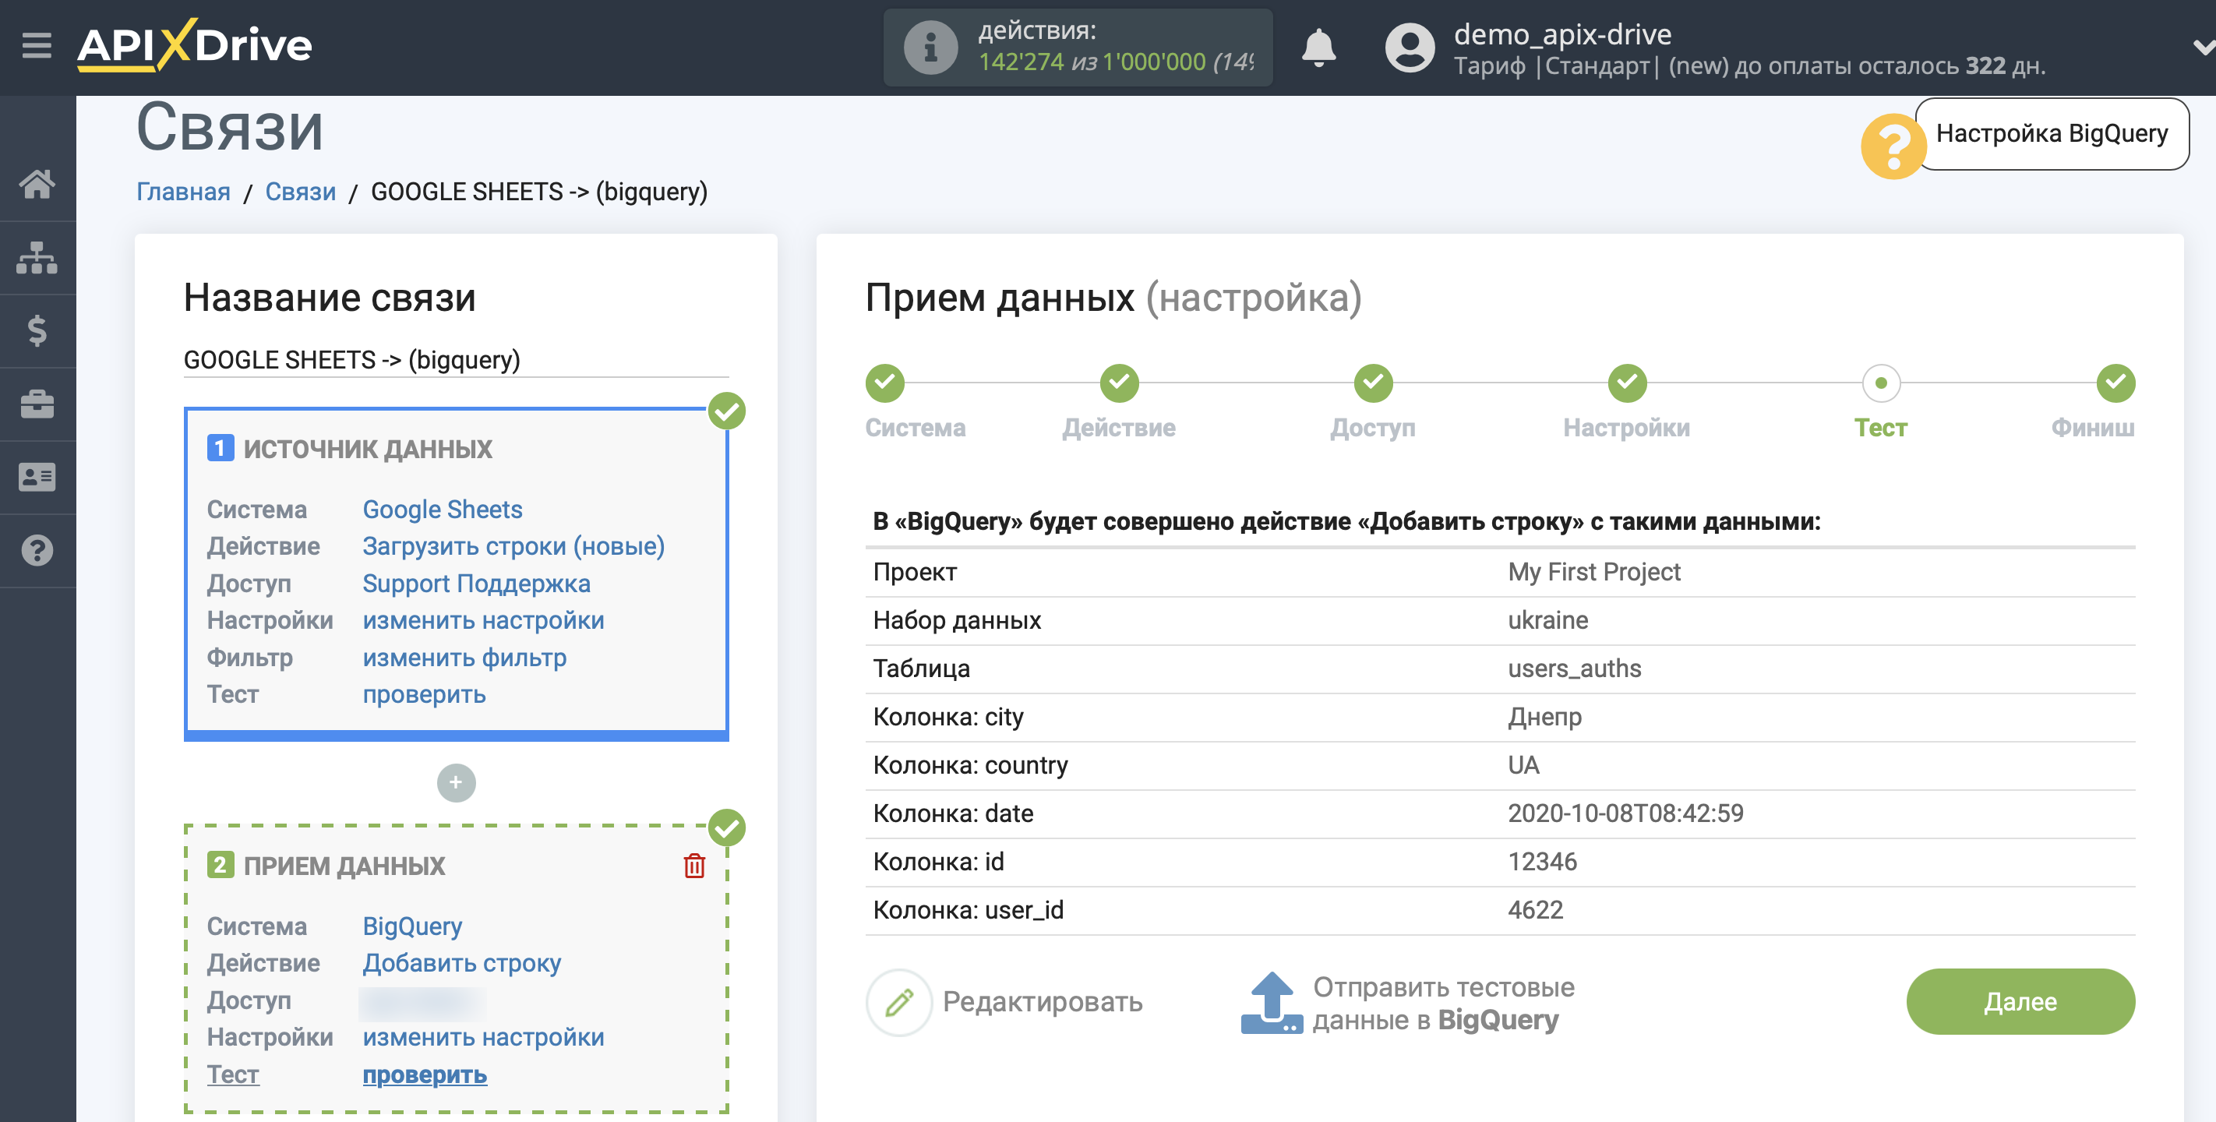Screen dimensions: 2216x1122
Task: Click the upload test data icon
Action: click(1272, 1003)
